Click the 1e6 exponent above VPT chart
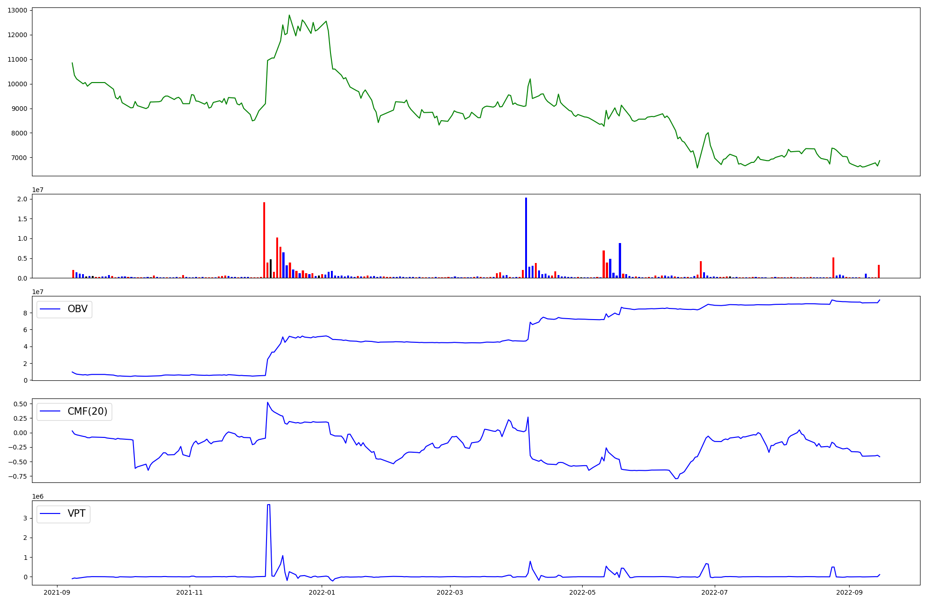 (38, 496)
